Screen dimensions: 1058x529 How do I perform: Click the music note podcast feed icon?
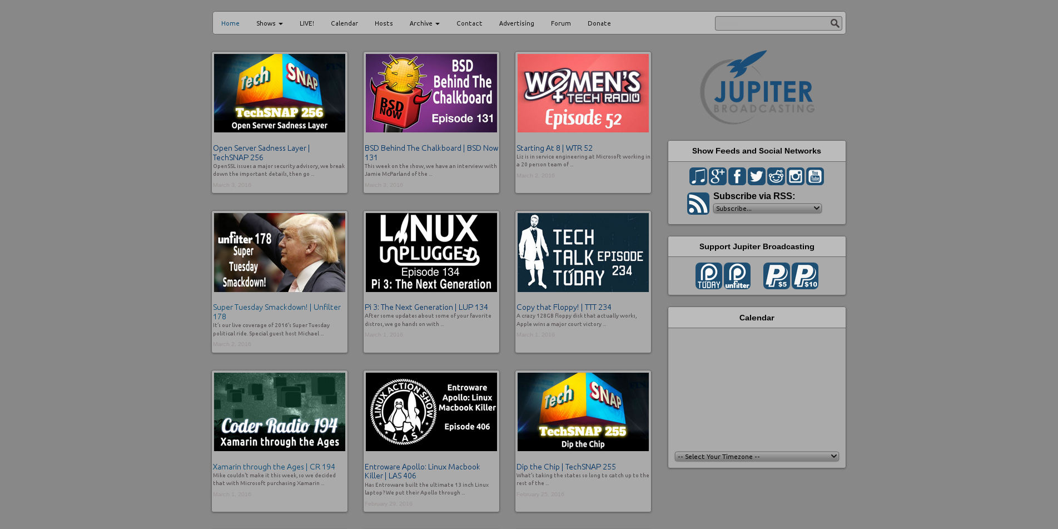tap(698, 176)
